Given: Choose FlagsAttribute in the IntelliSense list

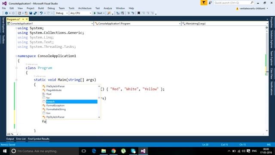Looking at the screenshot, I should pyautogui.click(x=54, y=90).
